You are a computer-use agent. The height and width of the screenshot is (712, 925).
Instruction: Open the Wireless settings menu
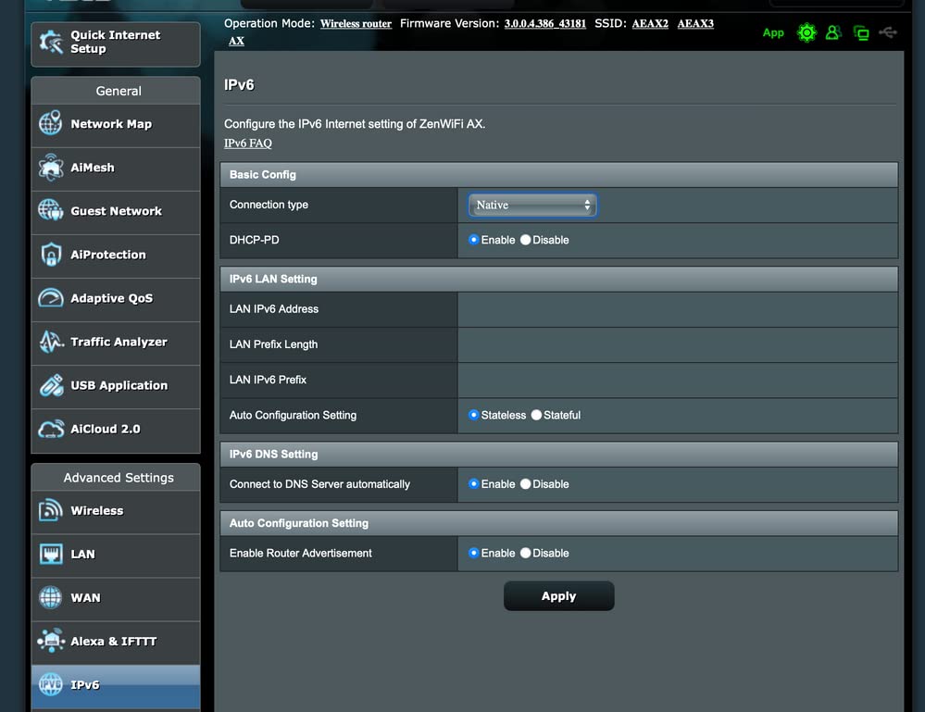pos(96,511)
